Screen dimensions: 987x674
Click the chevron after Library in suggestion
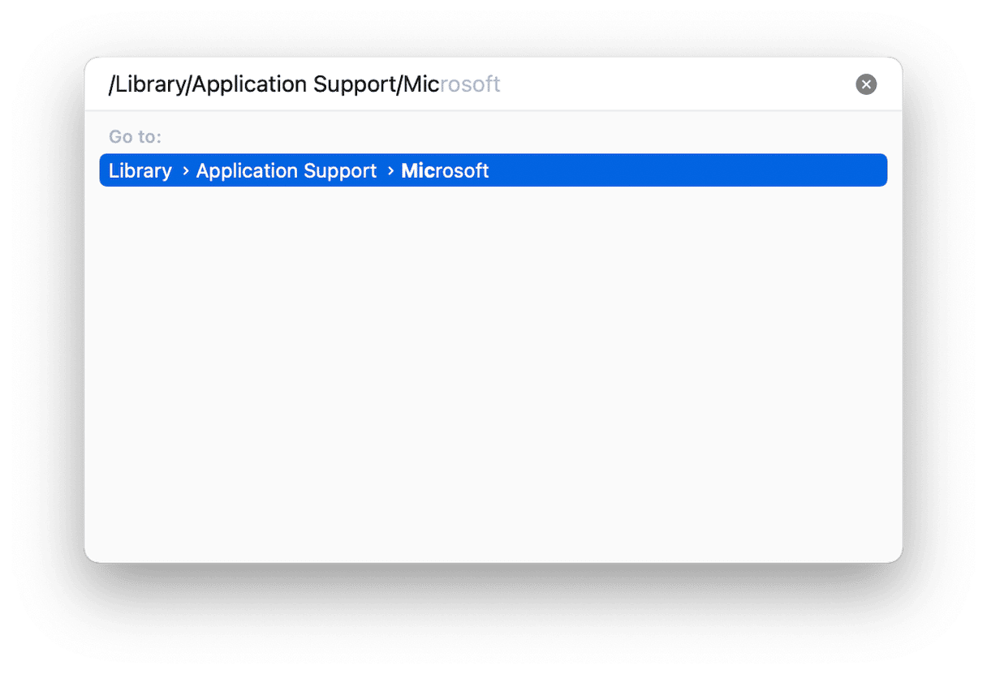click(x=186, y=171)
